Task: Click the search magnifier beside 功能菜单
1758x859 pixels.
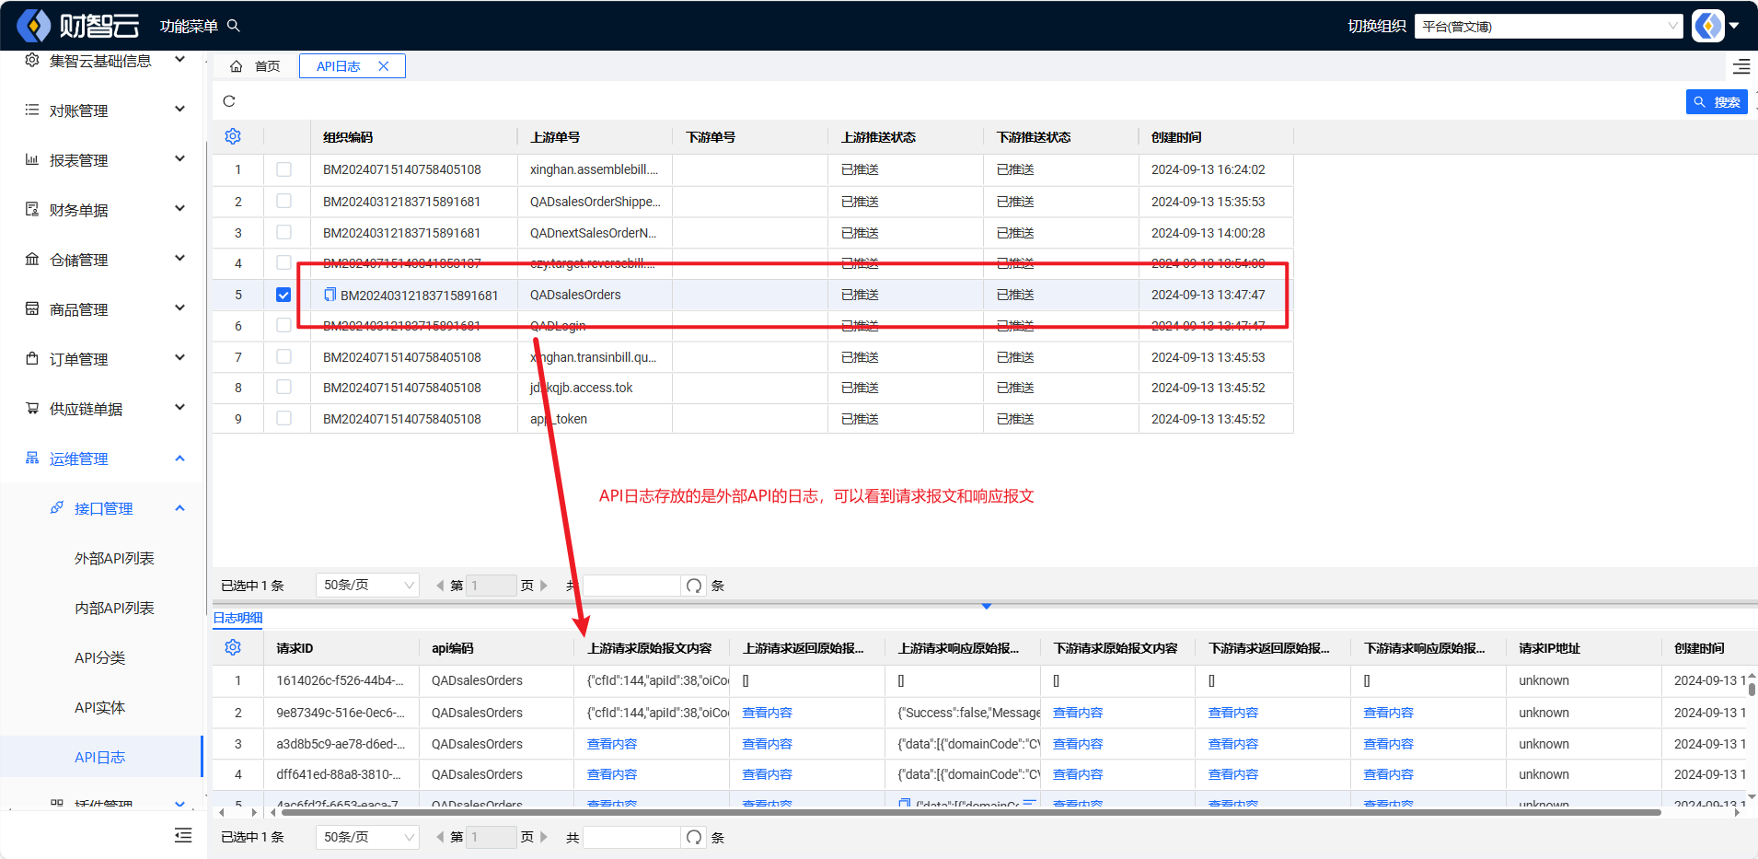Action: coord(234,26)
